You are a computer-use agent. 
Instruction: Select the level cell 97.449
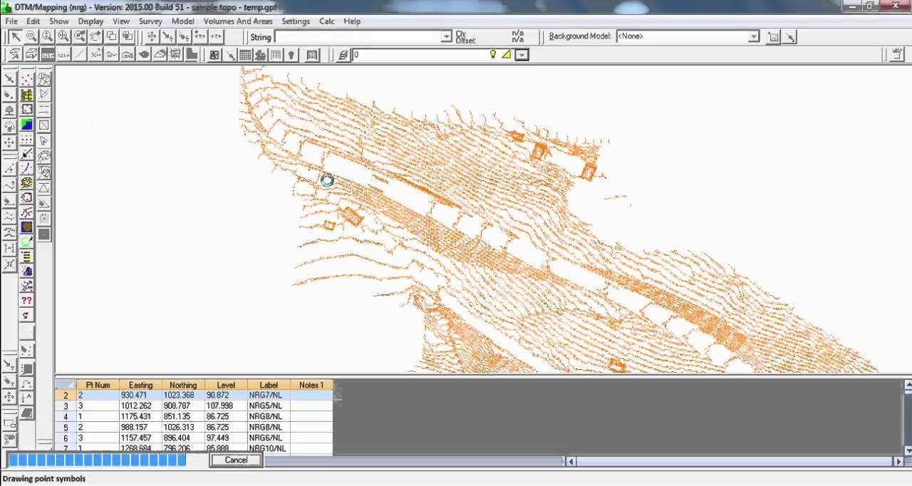(x=226, y=438)
